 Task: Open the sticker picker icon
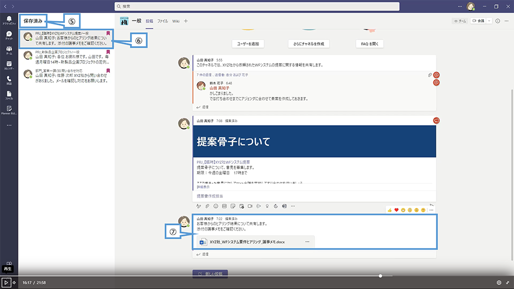(x=233, y=206)
